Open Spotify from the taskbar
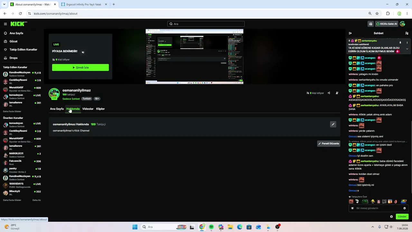This screenshot has width=412, height=232. 211,227
